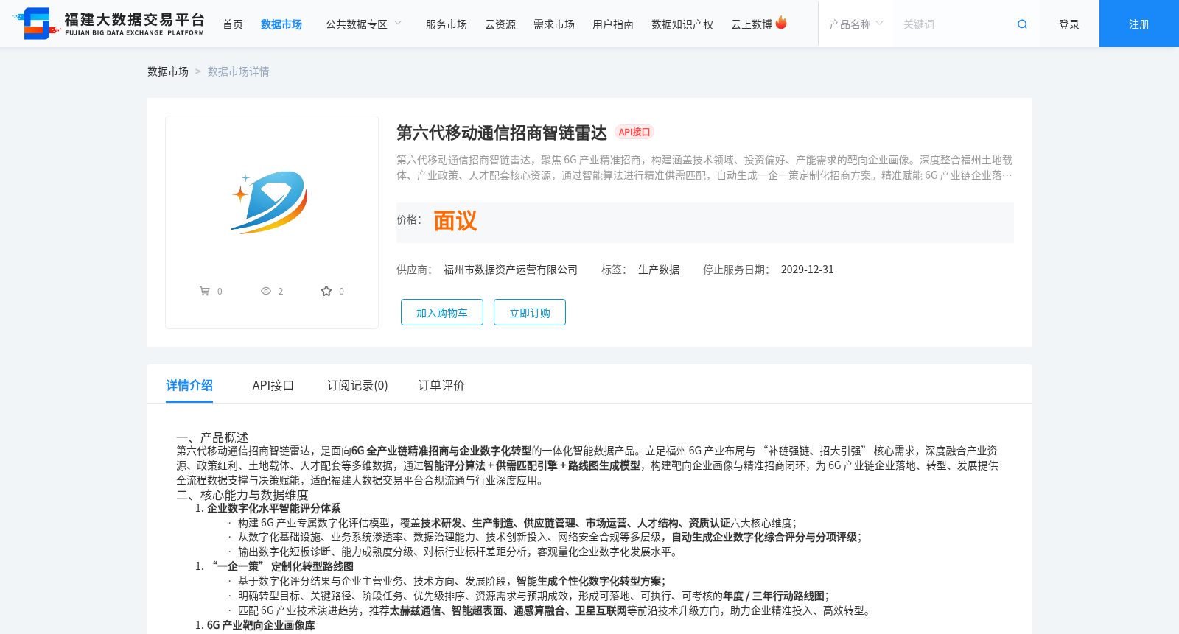The width and height of the screenshot is (1179, 634).
Task: Click the 数据市场详情 breadcrumb
Action: pyautogui.click(x=239, y=71)
